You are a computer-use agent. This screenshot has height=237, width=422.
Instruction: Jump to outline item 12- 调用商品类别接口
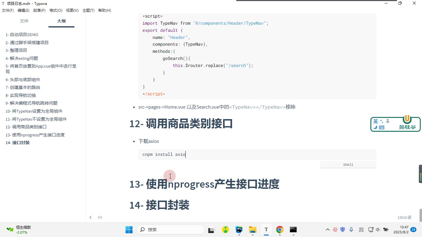point(26,127)
